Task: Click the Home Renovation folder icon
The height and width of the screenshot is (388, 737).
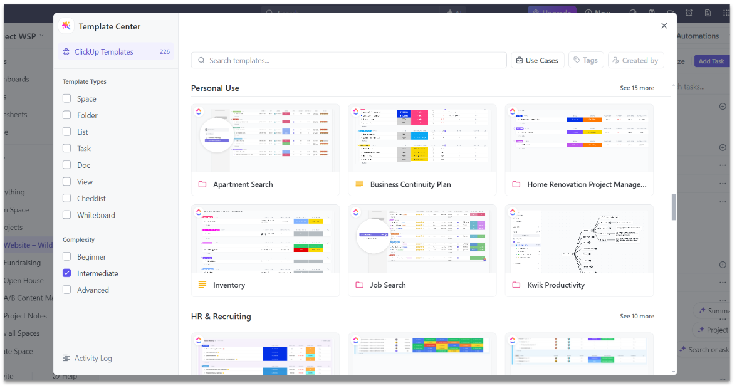Action: point(516,184)
